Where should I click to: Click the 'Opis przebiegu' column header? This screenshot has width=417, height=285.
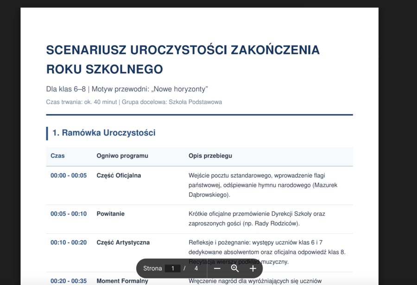210,156
